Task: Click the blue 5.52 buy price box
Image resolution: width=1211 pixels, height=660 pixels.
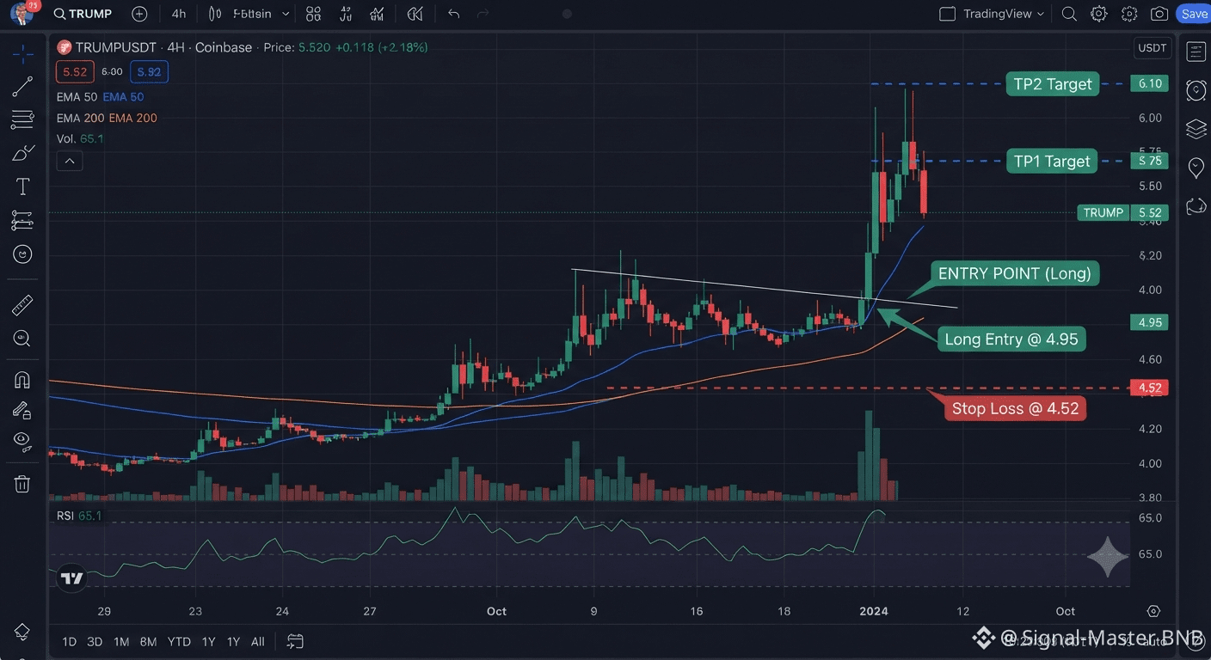Action: (150, 72)
